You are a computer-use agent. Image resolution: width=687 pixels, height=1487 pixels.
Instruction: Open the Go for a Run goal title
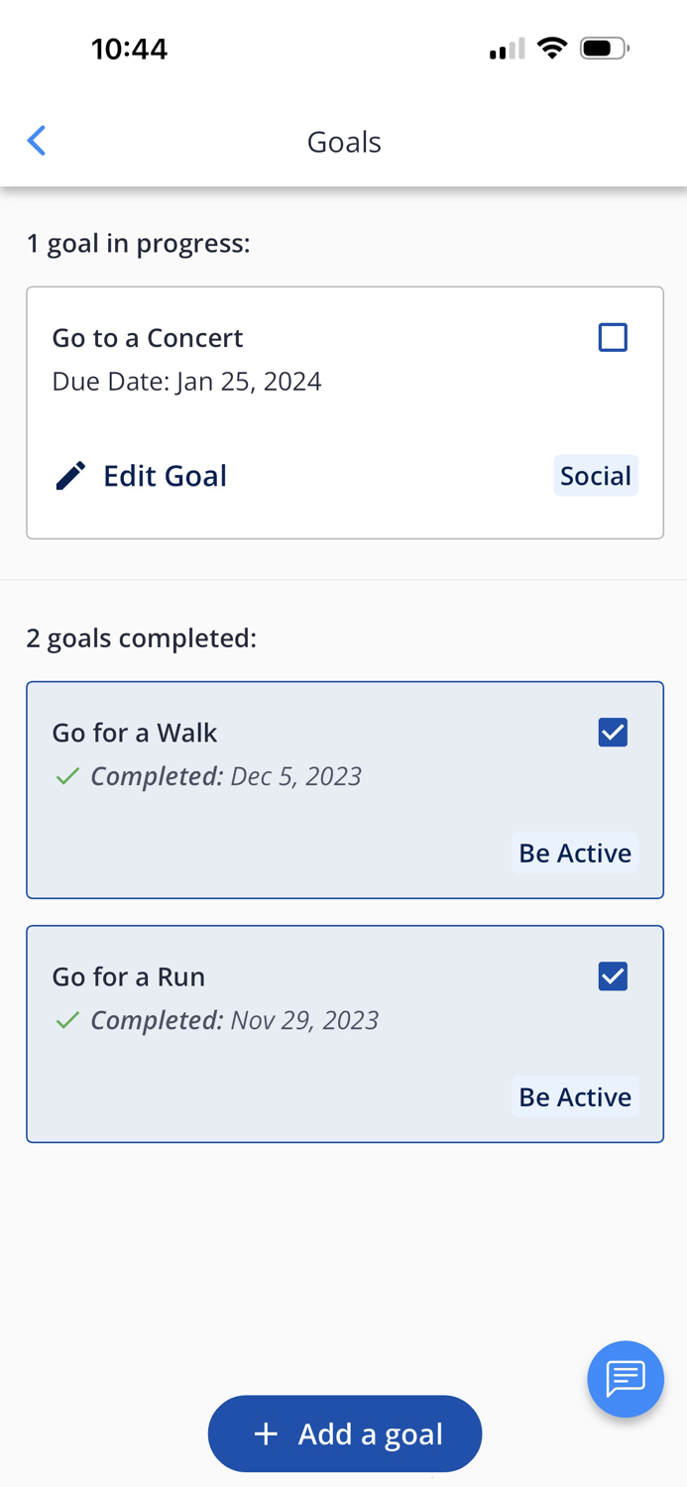coord(129,976)
